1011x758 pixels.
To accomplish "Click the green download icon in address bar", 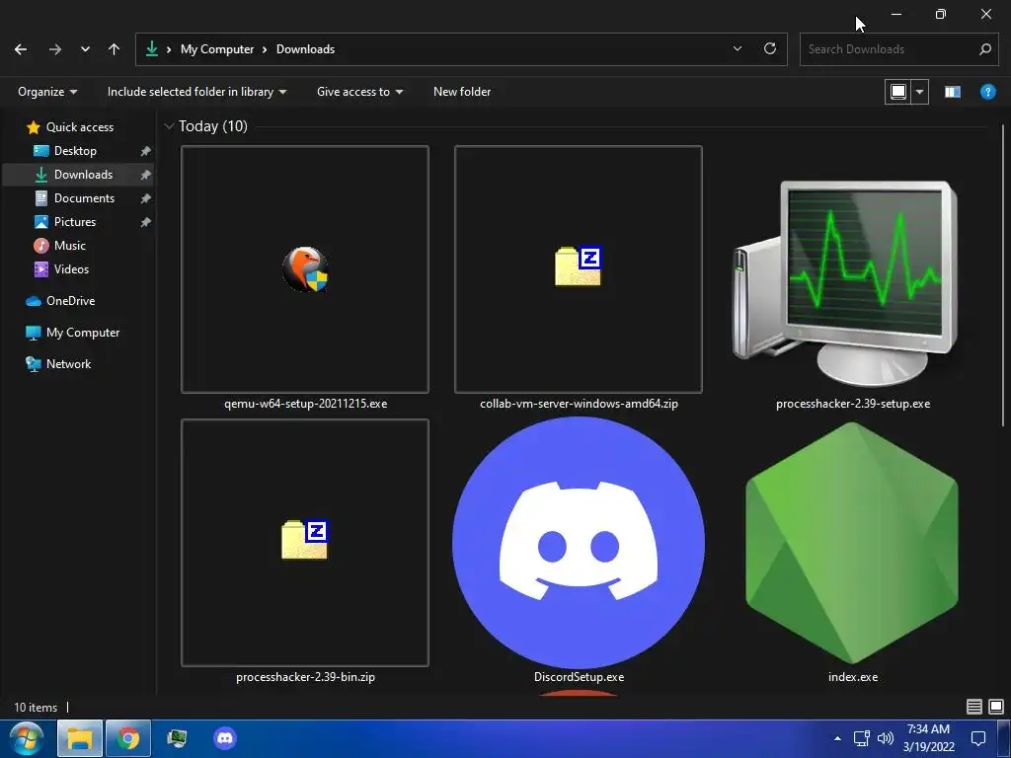I will click(x=151, y=49).
